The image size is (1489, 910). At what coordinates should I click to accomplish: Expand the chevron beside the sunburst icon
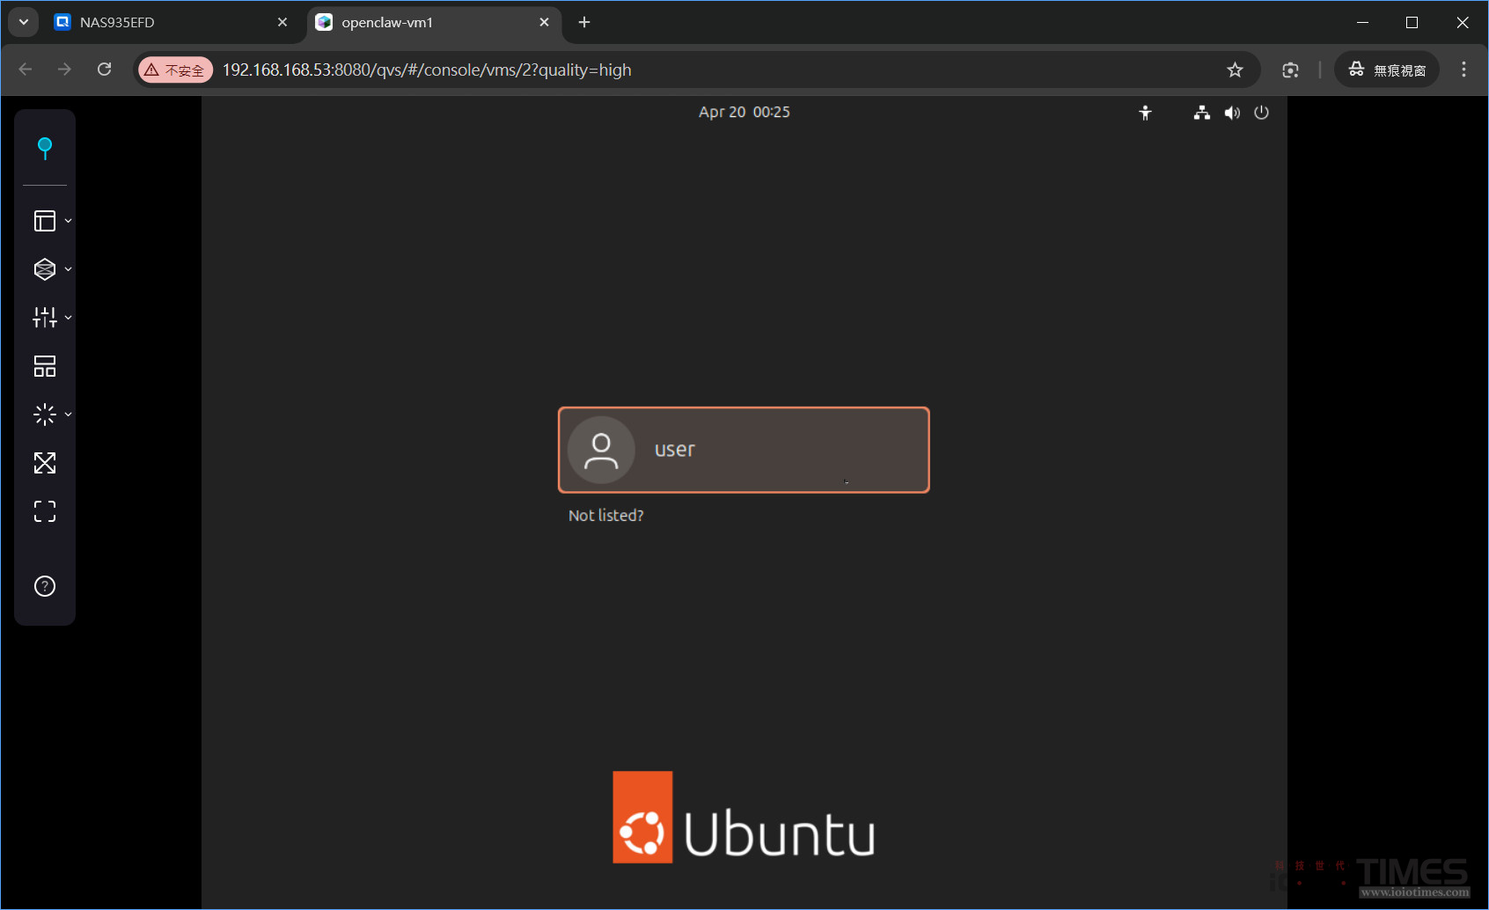(x=68, y=415)
